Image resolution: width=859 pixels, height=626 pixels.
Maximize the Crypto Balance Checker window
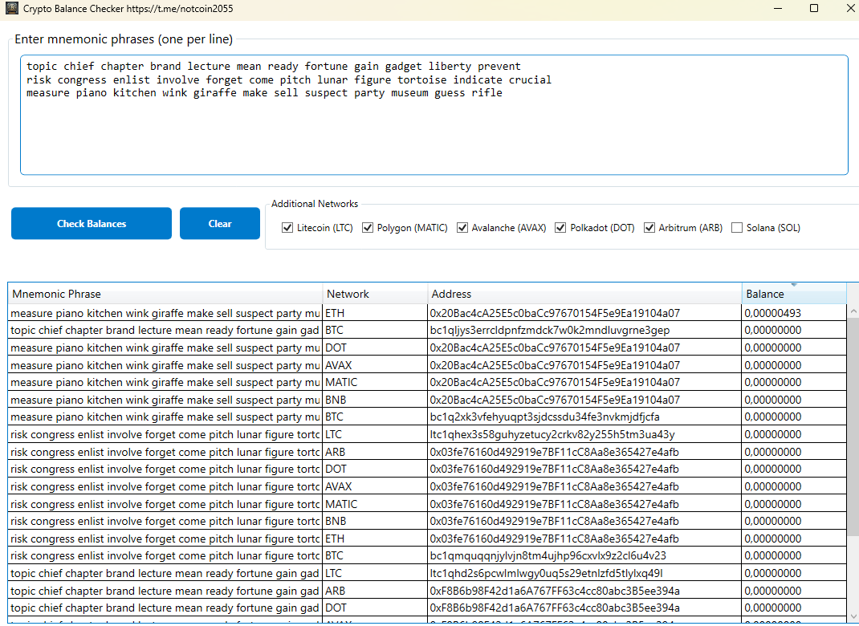tap(813, 9)
